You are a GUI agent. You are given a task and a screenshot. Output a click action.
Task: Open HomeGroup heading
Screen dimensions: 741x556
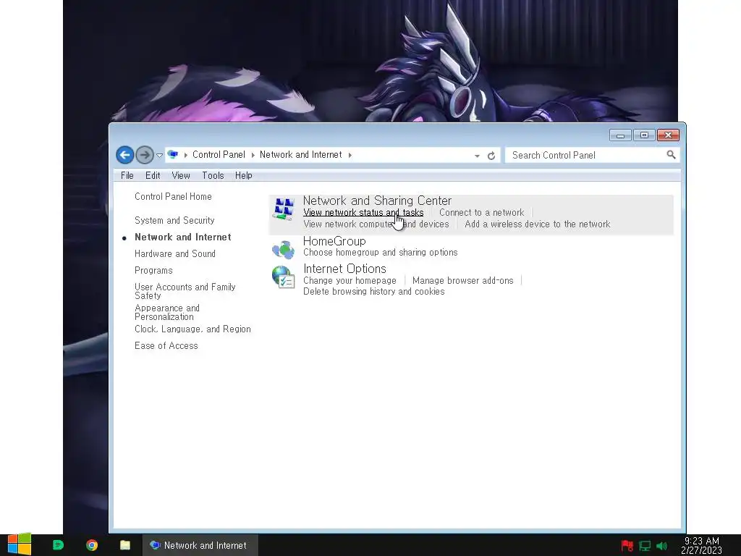pyautogui.click(x=334, y=241)
